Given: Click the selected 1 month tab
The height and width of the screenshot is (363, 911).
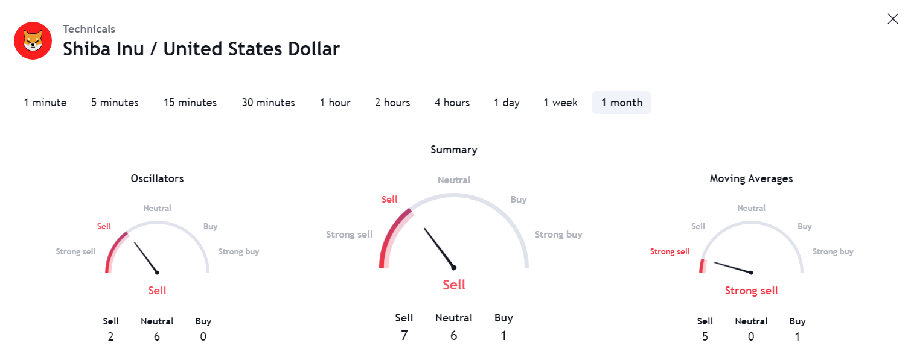Looking at the screenshot, I should coord(621,103).
